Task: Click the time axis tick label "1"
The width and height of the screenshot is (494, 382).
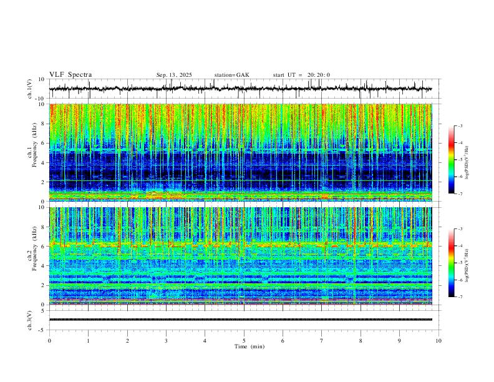Action: [x=88, y=341]
